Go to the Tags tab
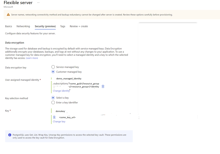The width and height of the screenshot is (220, 154). pos(62,26)
